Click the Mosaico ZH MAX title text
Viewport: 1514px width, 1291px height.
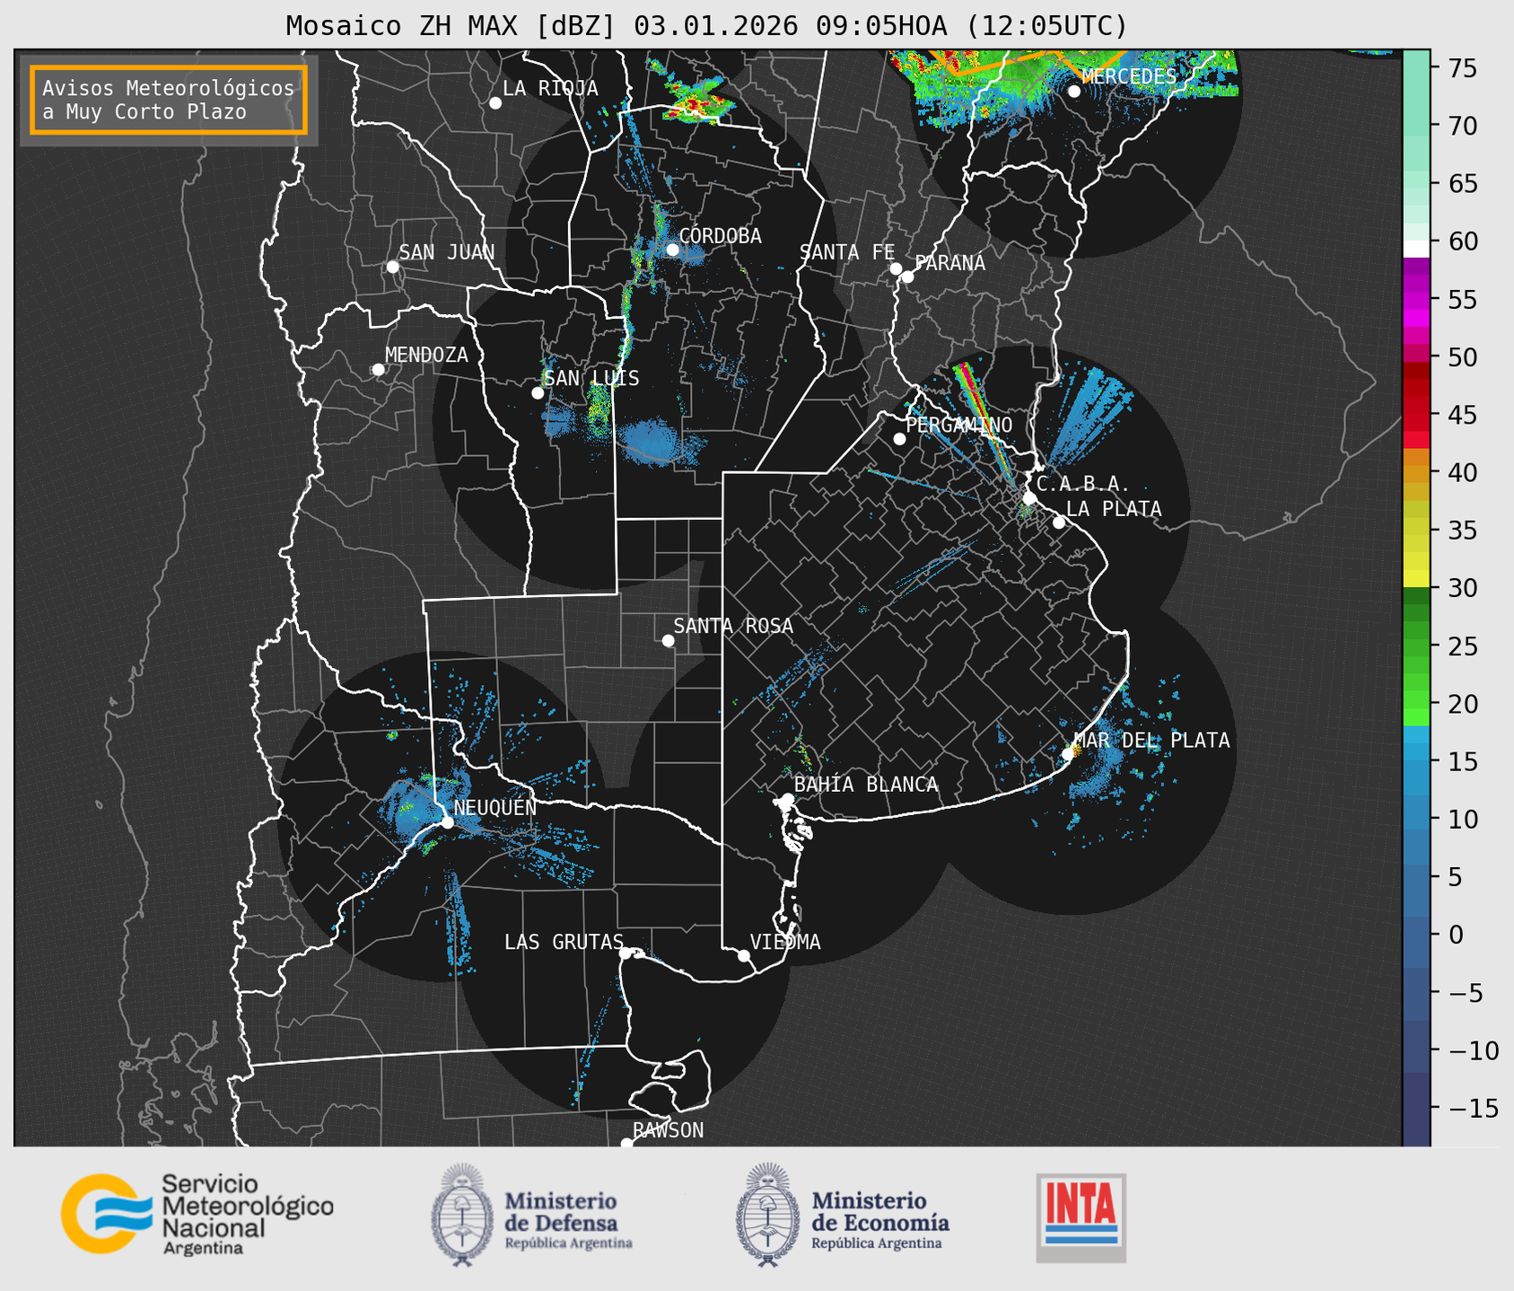pos(706,26)
